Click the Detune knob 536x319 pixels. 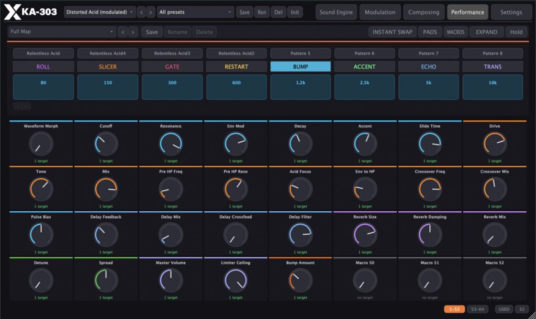[x=41, y=280]
